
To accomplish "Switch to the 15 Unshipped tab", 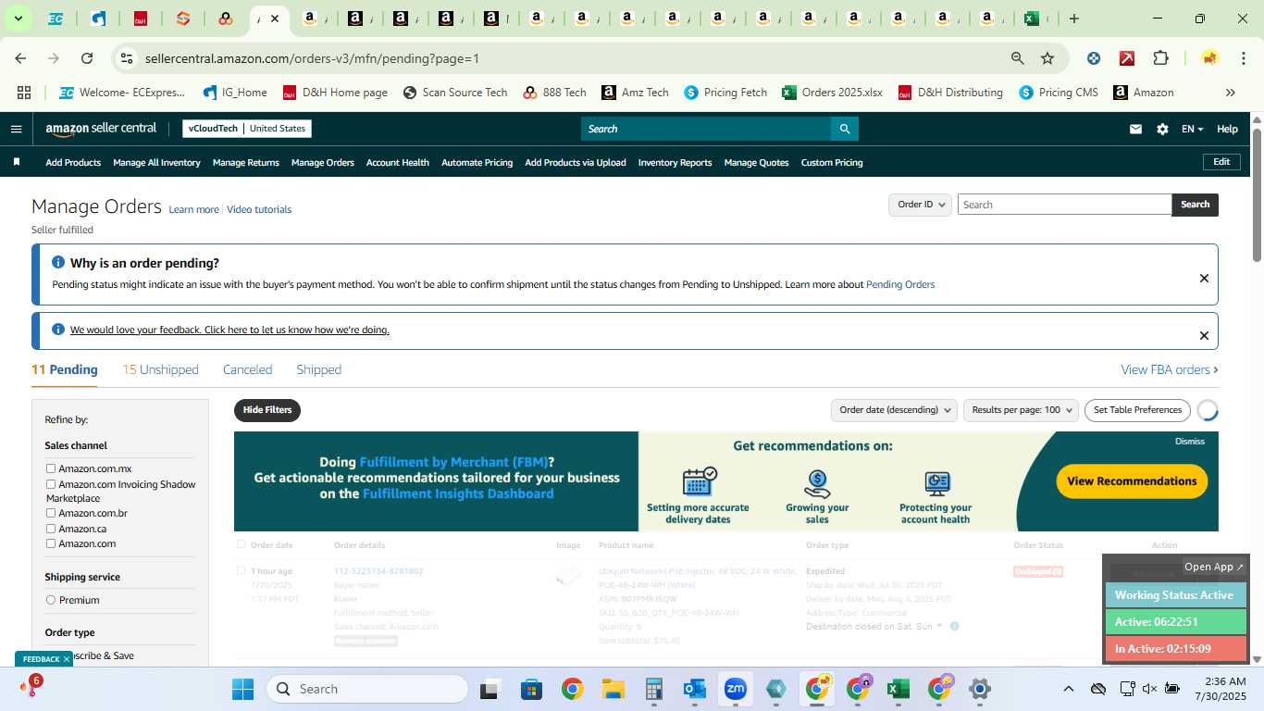I will point(160,369).
